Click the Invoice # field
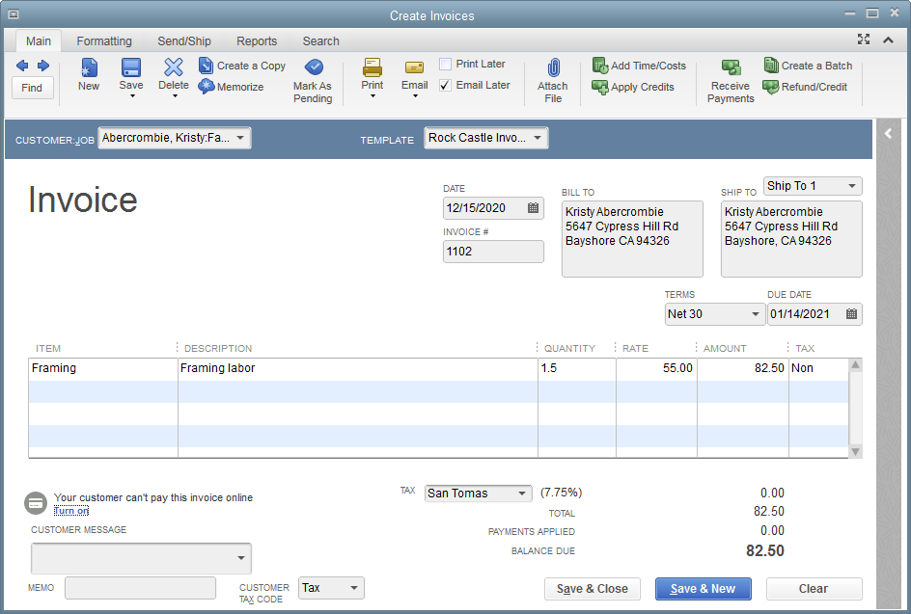 pyautogui.click(x=493, y=252)
